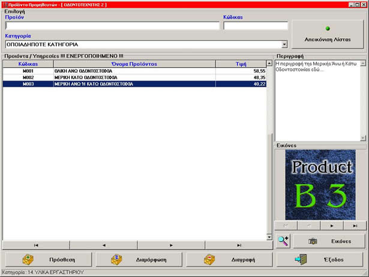369x277 pixels.
Task: Open the Κατηγορία dropdown arrow
Action: coord(284,44)
